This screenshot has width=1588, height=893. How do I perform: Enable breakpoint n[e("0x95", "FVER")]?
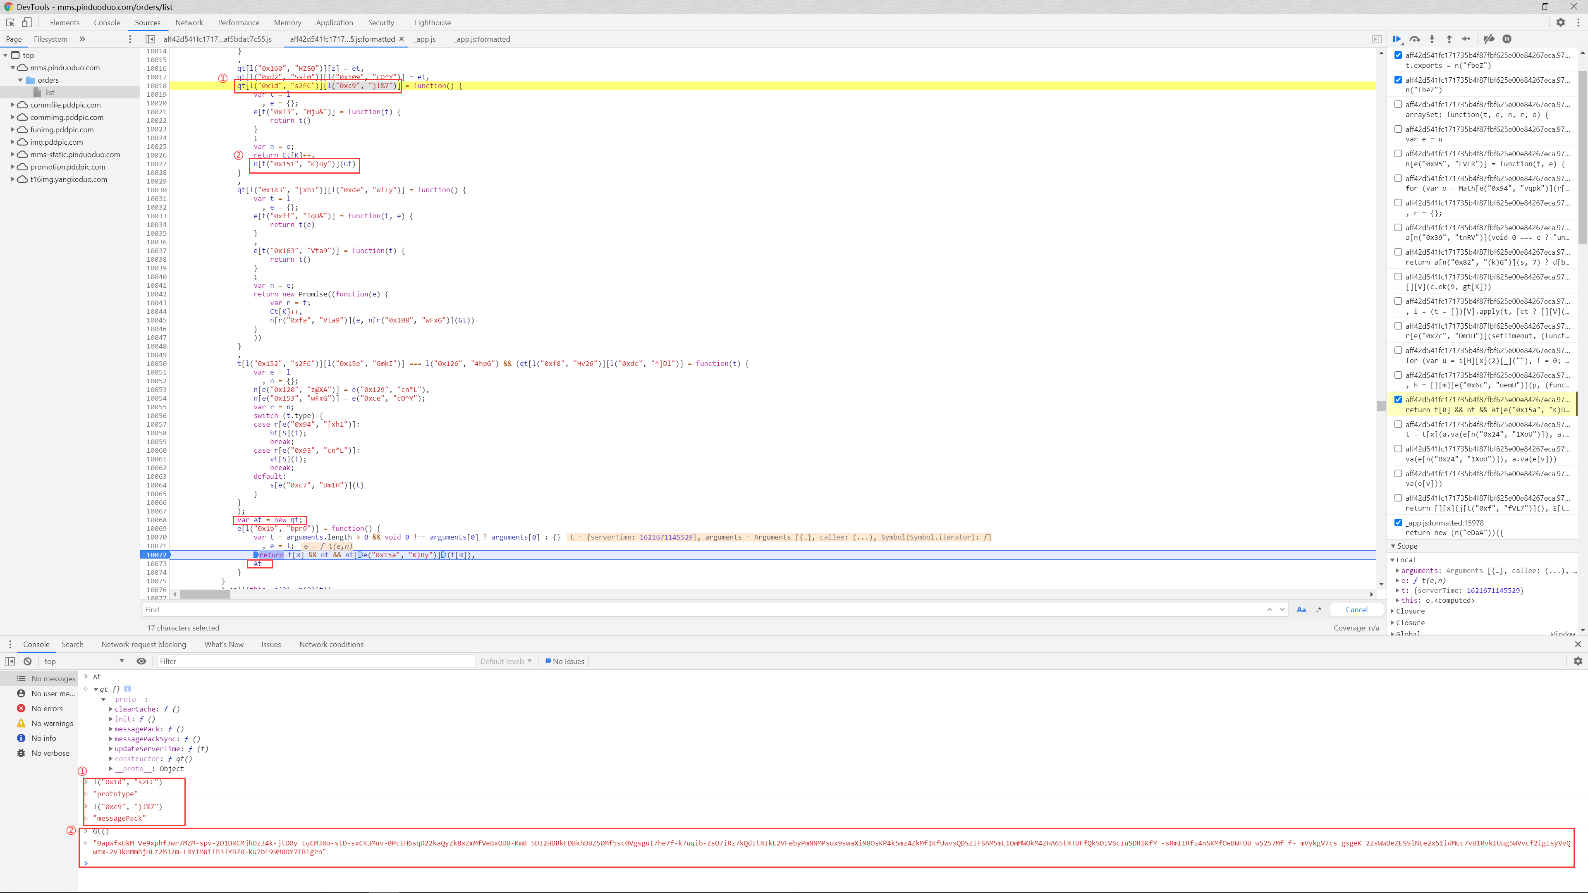pos(1398,153)
